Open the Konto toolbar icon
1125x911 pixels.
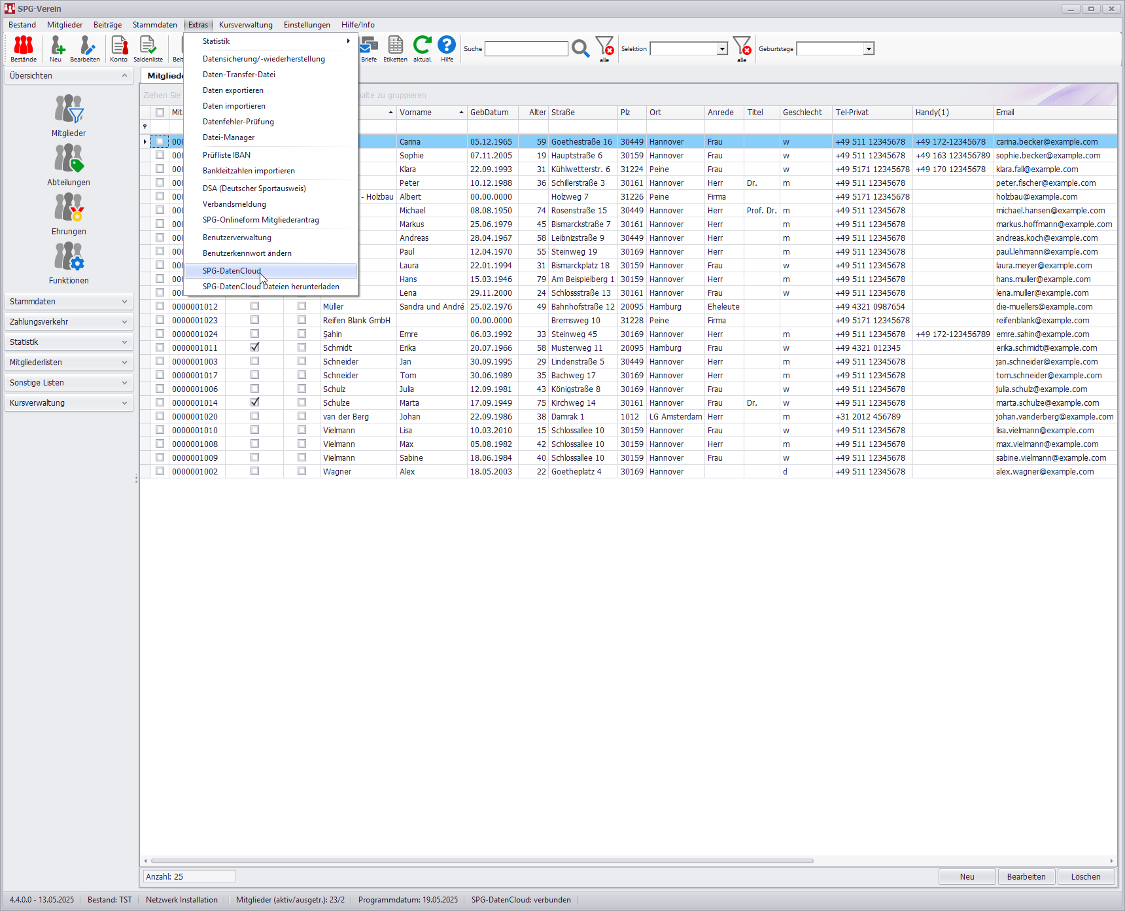point(119,48)
